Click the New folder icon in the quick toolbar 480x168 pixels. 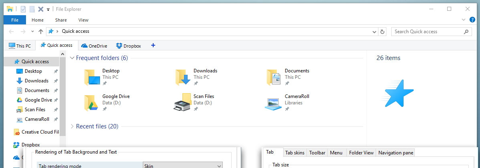coord(32,9)
